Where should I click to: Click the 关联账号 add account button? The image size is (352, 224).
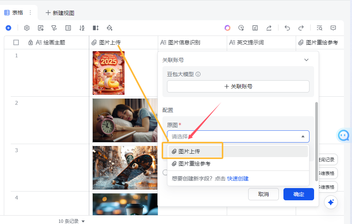238,86
